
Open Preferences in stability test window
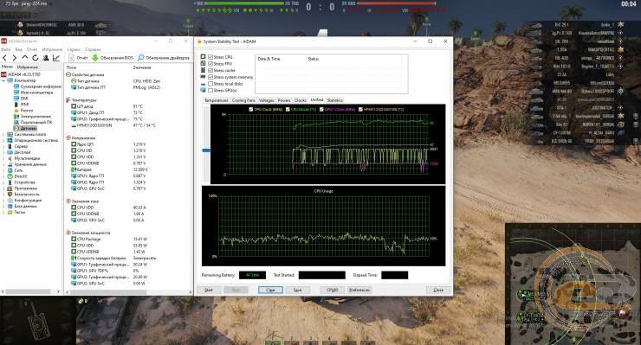coord(359,290)
